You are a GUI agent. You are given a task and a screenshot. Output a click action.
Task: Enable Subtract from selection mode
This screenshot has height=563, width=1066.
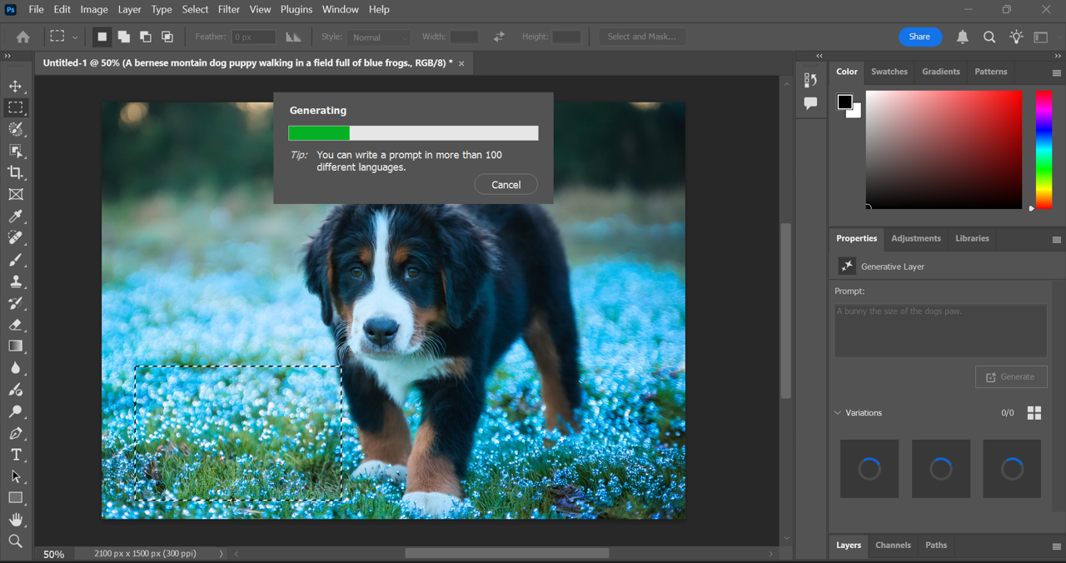tap(146, 37)
